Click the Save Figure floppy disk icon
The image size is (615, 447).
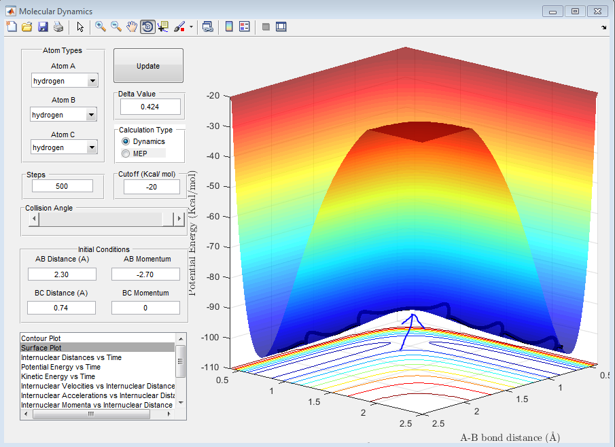pyautogui.click(x=43, y=27)
